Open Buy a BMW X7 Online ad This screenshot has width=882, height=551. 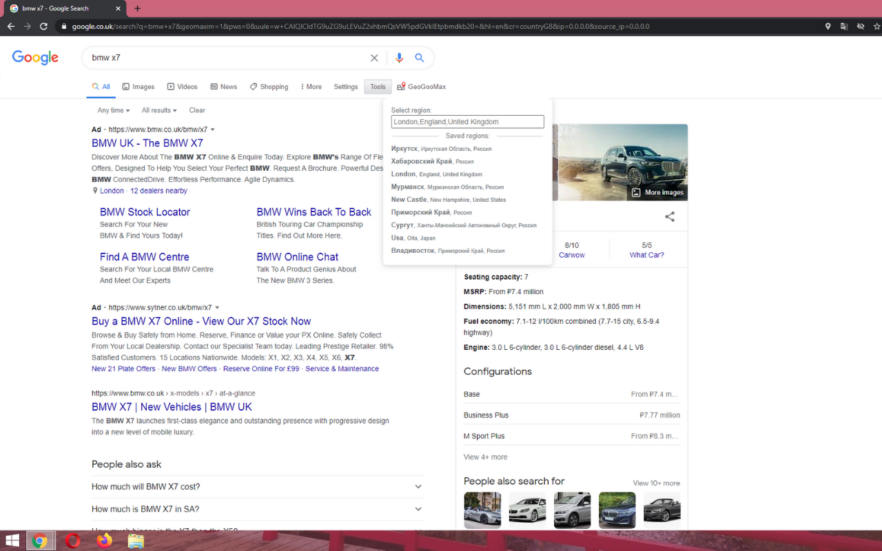click(201, 321)
